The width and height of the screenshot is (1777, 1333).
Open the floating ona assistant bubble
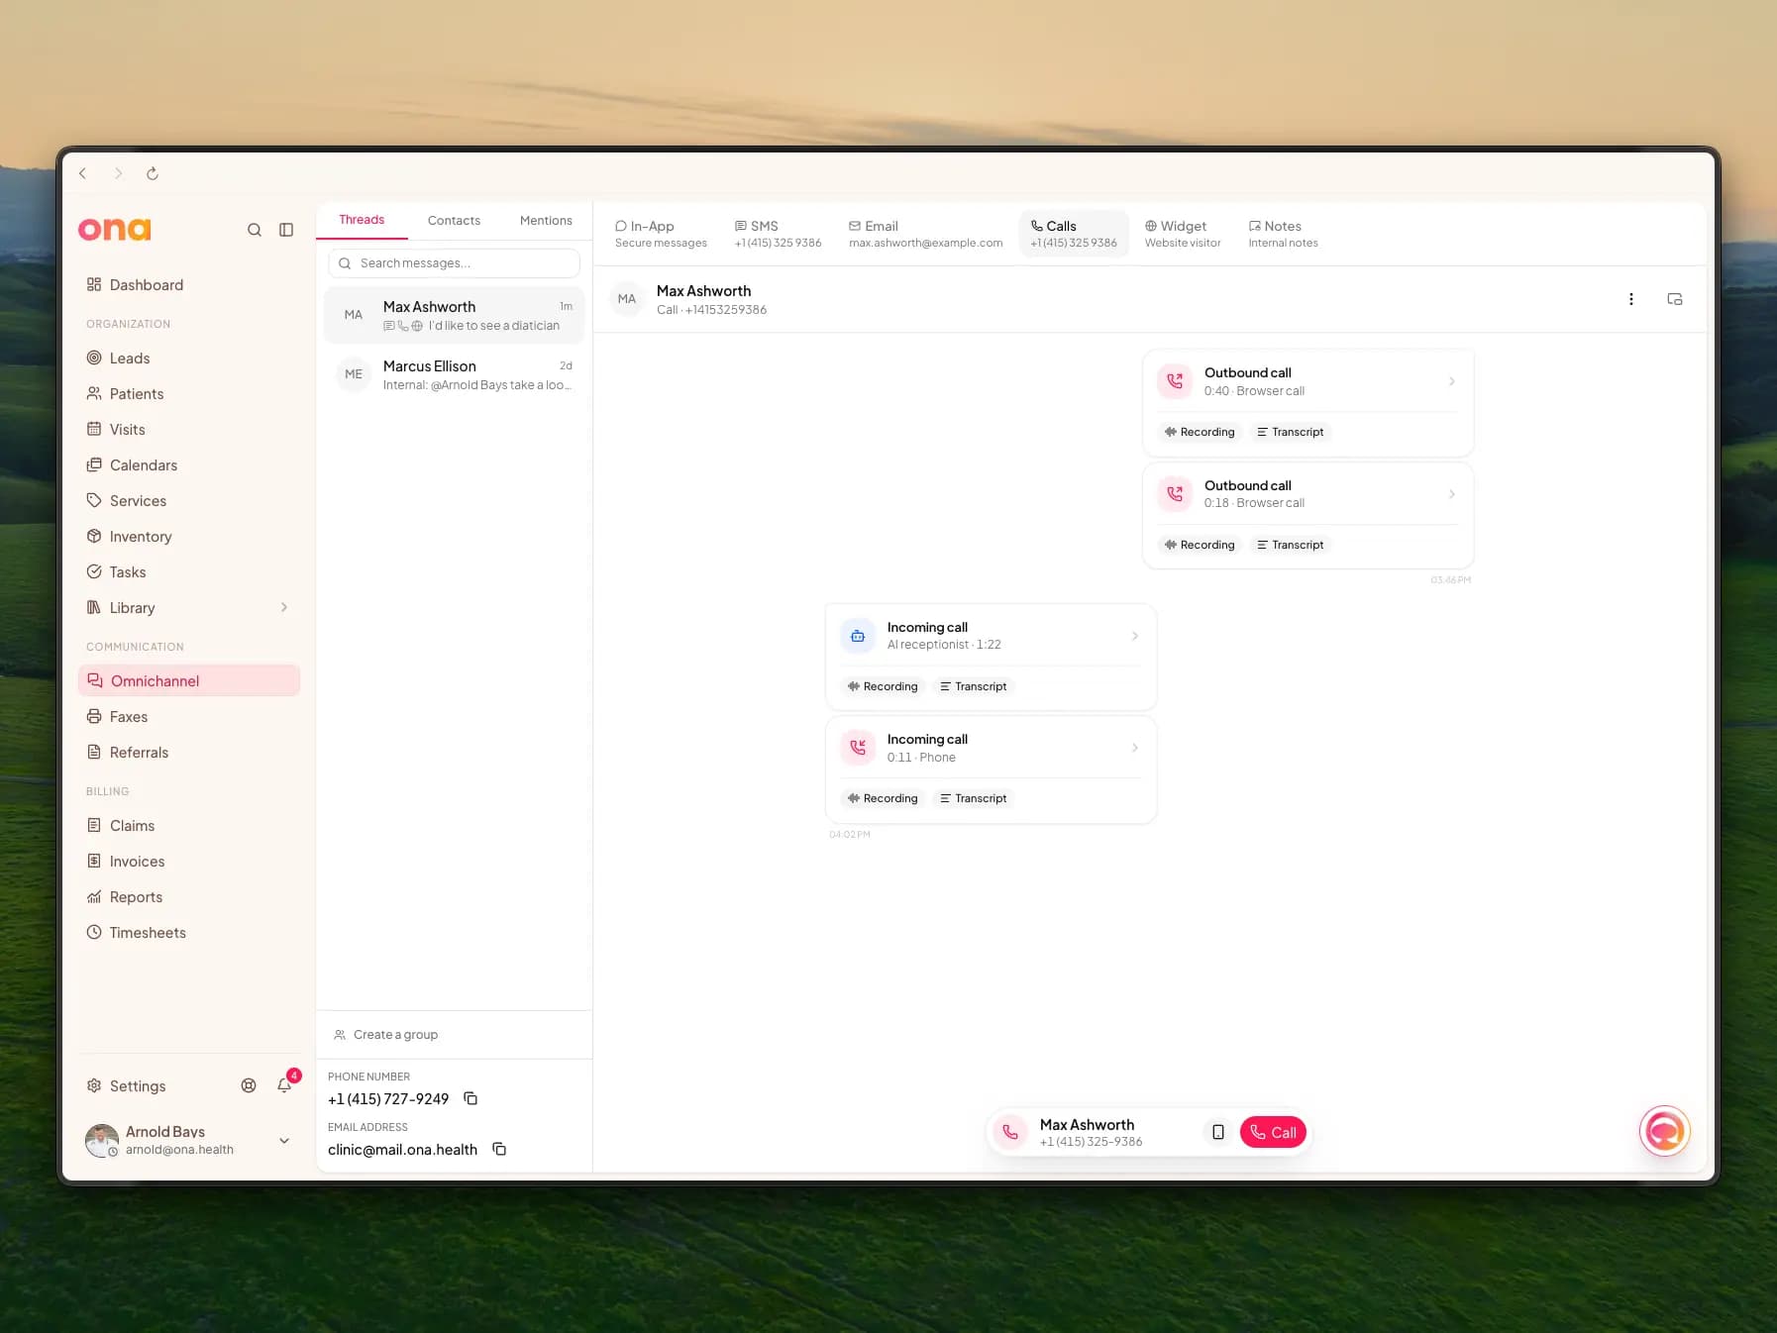pos(1664,1131)
